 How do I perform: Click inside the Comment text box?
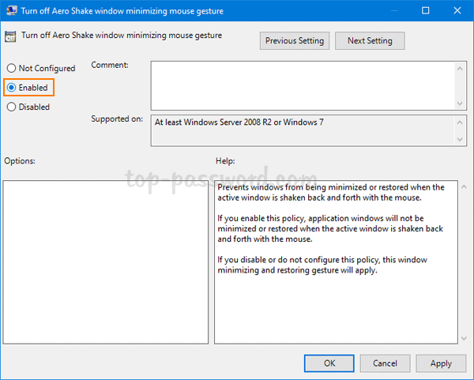pyautogui.click(x=300, y=85)
